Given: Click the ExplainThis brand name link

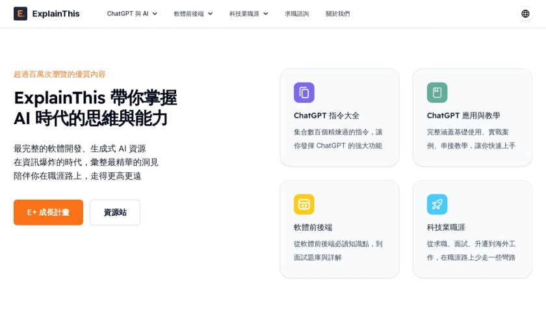Looking at the screenshot, I should [x=56, y=14].
